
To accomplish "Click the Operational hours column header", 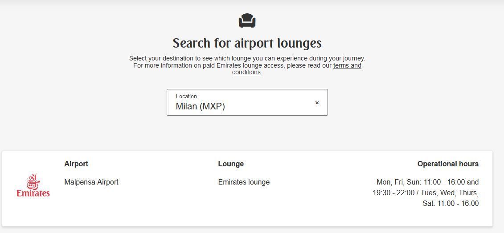I will pos(447,164).
